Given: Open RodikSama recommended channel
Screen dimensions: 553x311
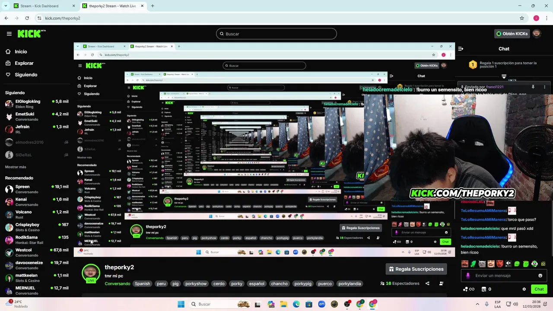Looking at the screenshot, I should (37, 240).
